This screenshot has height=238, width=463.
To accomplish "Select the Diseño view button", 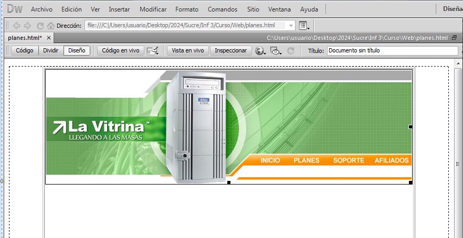I will 77,50.
